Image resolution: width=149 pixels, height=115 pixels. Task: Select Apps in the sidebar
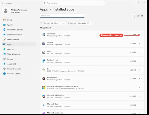tap(19, 44)
